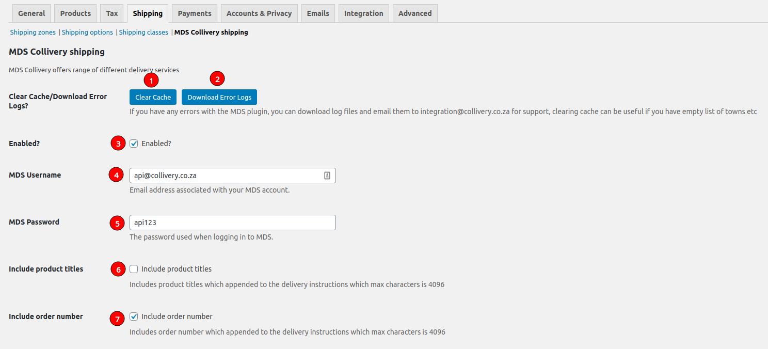Uncheck the Include order number checkbox
Image resolution: width=768 pixels, height=349 pixels.
(x=134, y=316)
